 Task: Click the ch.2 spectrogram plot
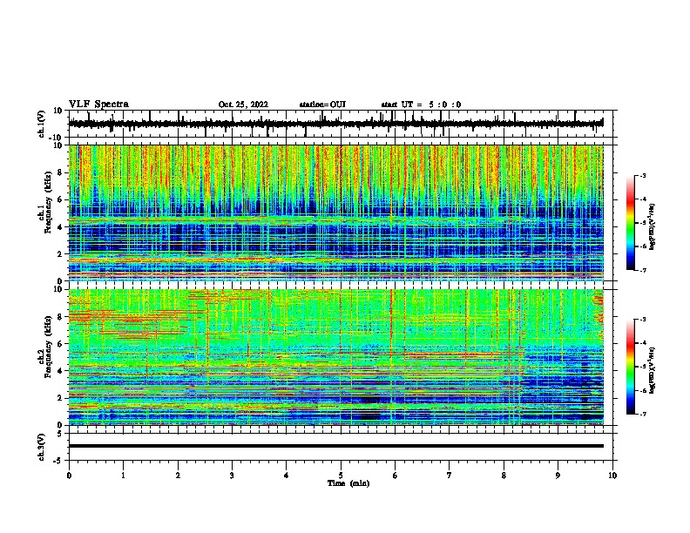click(336, 357)
